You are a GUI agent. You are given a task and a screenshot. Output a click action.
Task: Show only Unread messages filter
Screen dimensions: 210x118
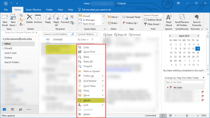(x=58, y=40)
